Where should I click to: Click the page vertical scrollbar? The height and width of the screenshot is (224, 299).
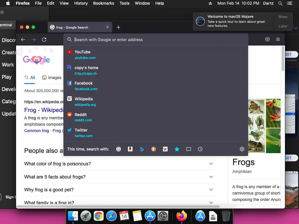pyautogui.click(x=283, y=58)
